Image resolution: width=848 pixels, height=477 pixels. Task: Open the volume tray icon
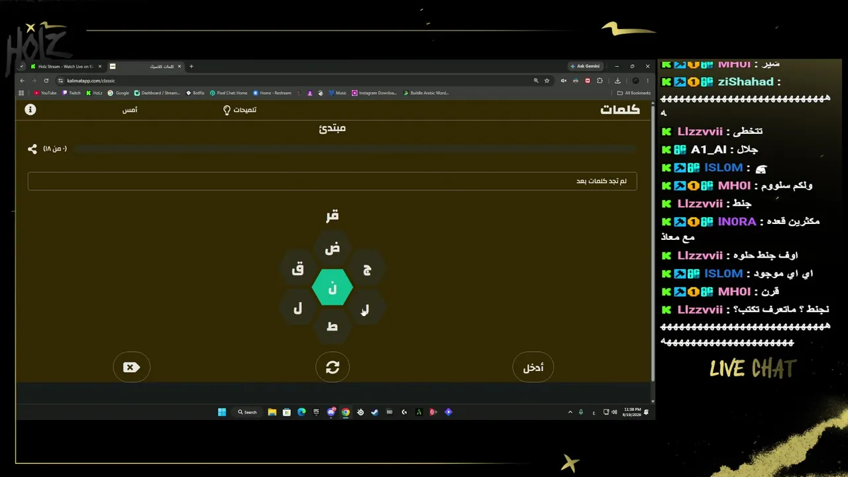pos(615,412)
